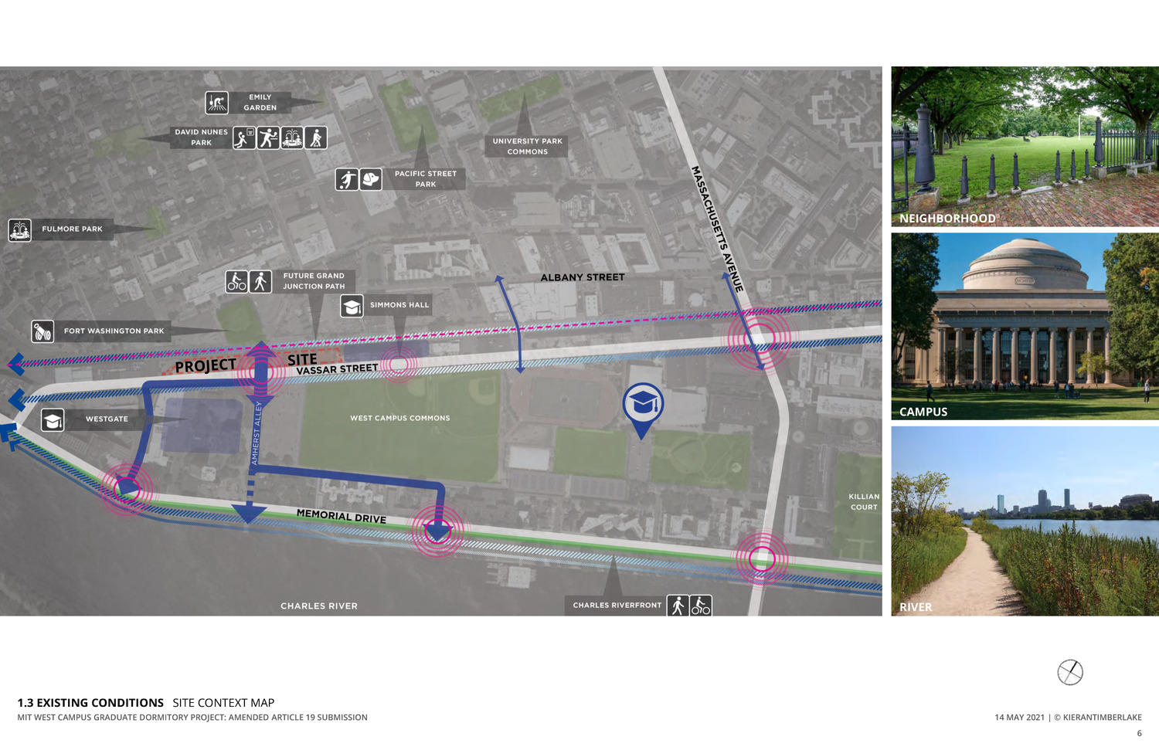The width and height of the screenshot is (1159, 750).
Task: Click the basketball icon next to David Nunes Park
Action: point(244,138)
